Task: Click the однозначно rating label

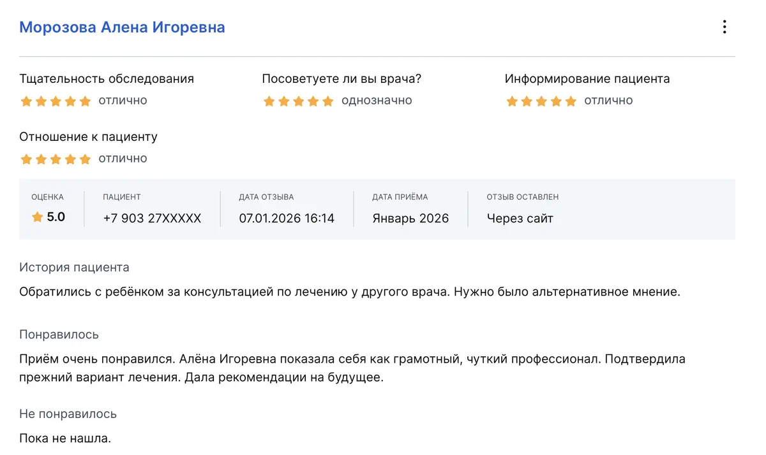Action: coord(377,101)
